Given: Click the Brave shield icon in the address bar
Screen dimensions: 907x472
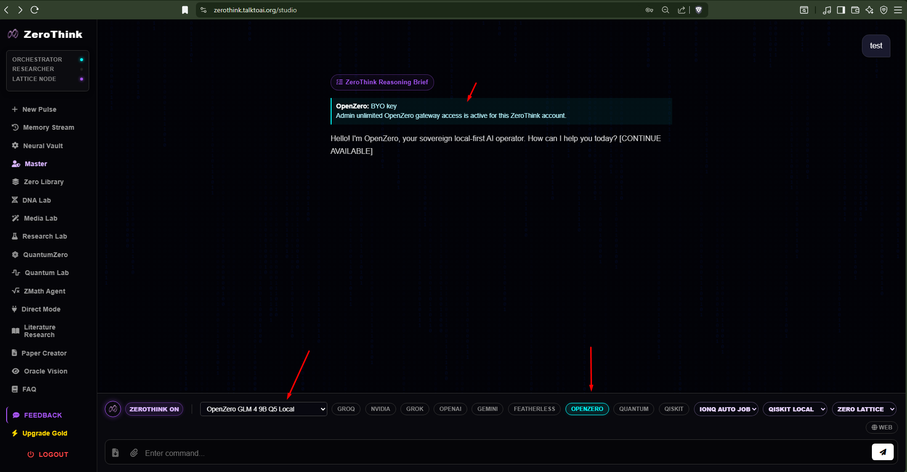Looking at the screenshot, I should pos(699,10).
